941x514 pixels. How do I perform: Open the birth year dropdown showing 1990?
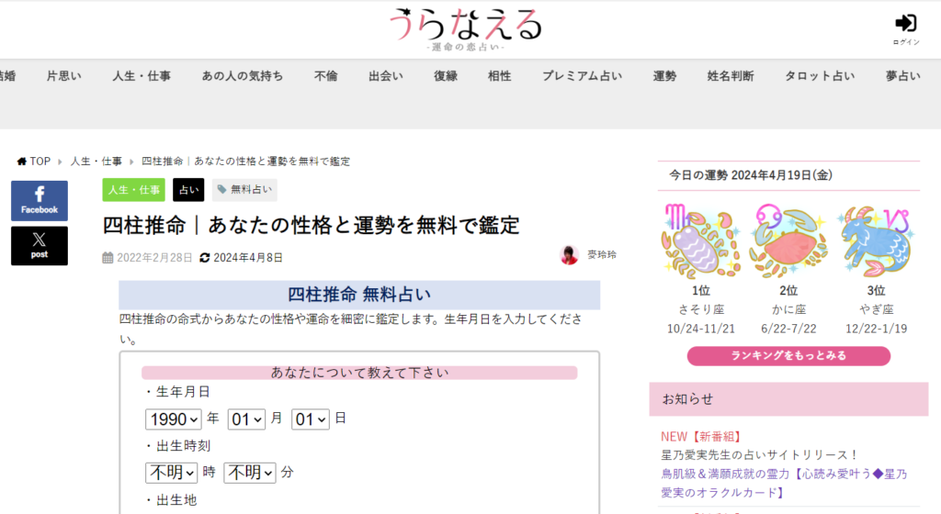pyautogui.click(x=173, y=419)
